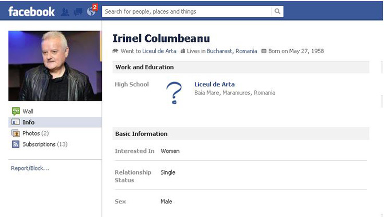Screen dimensions: 384x217
Task: Click the green Wall speech bubble icon
Action: click(x=16, y=111)
